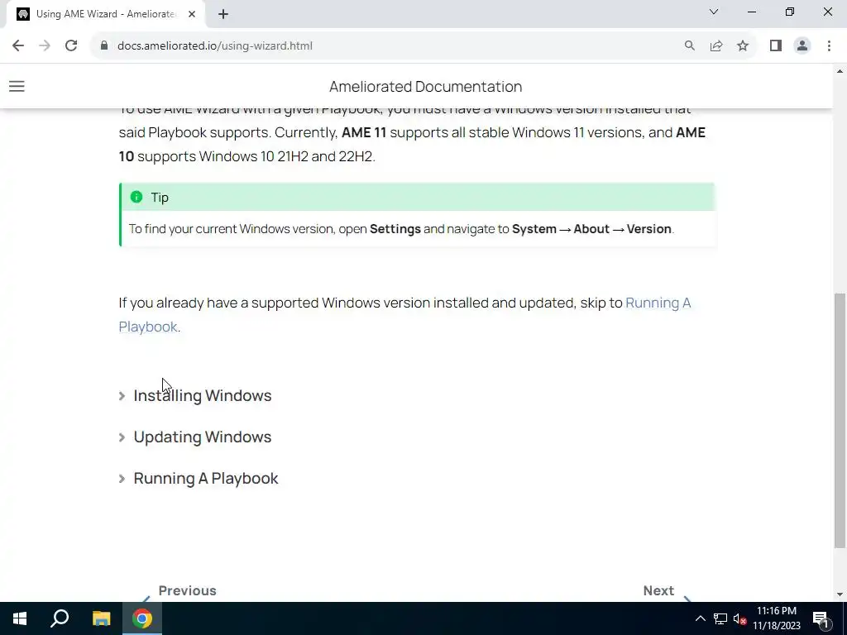Click the tab favicon of AME Wizard
The image size is (847, 635).
pos(22,15)
